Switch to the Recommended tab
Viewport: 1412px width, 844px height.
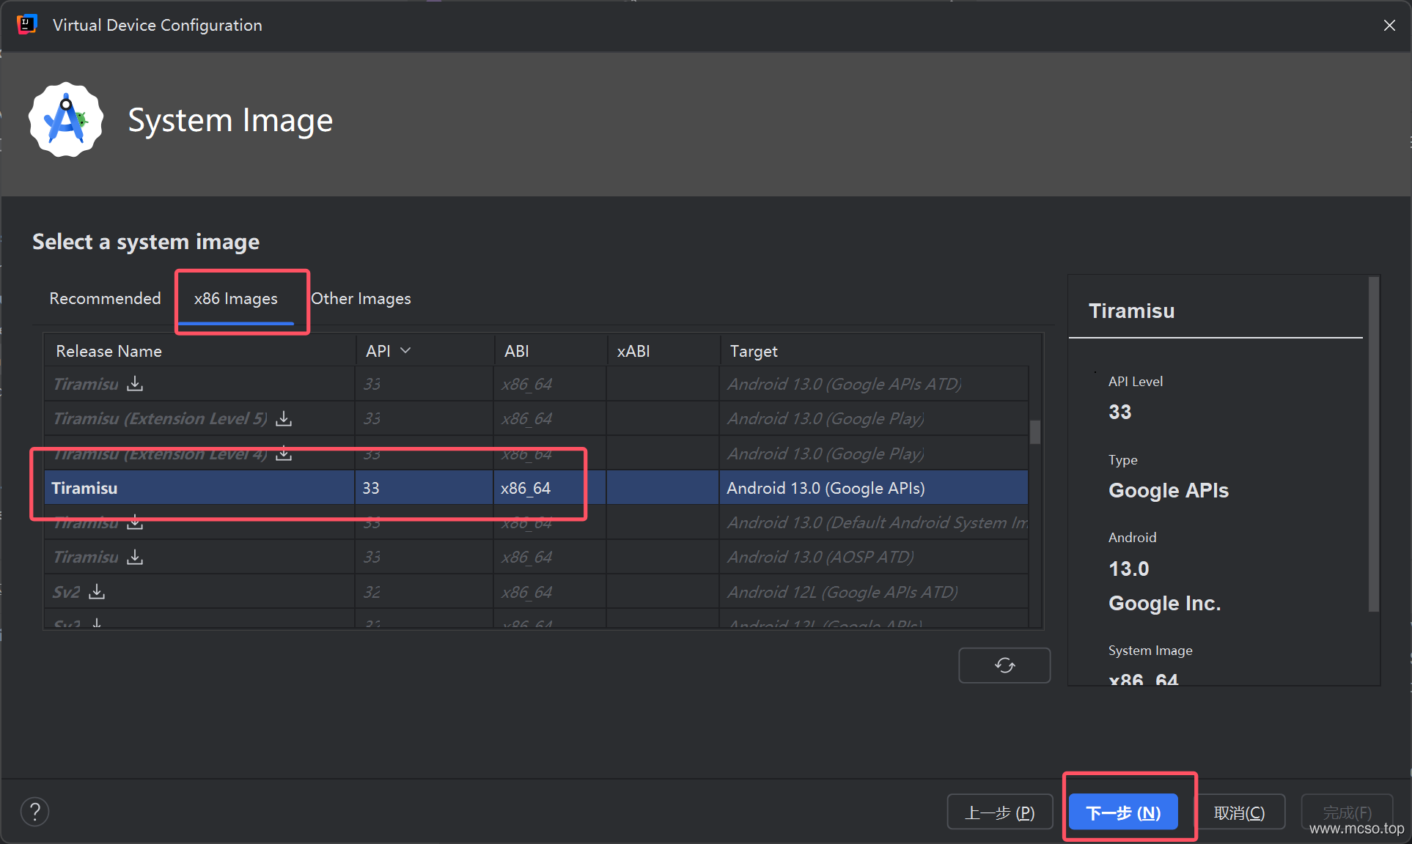click(105, 298)
